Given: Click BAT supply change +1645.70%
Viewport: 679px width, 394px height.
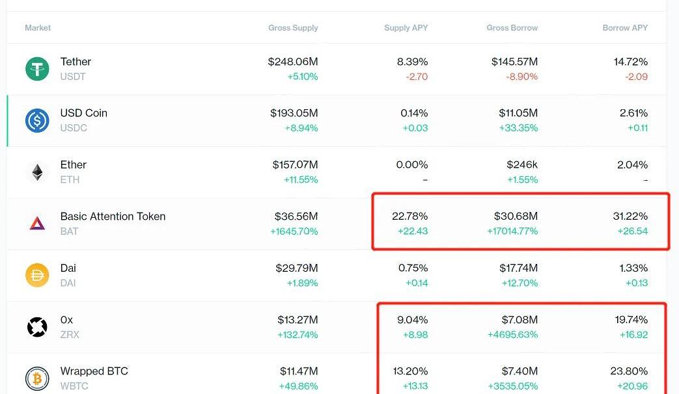Looking at the screenshot, I should pos(294,231).
